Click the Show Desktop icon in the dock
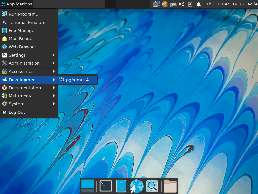 [x=88, y=186]
